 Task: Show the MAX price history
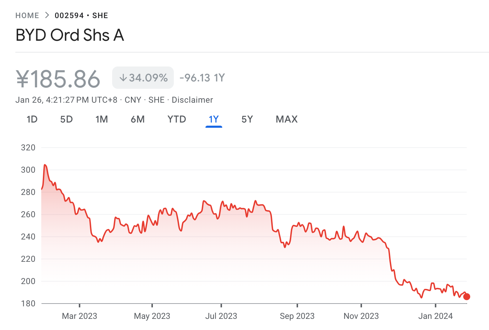point(287,119)
